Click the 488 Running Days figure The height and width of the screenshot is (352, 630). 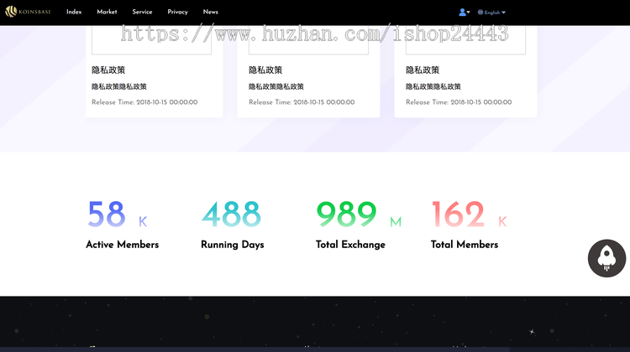(232, 215)
